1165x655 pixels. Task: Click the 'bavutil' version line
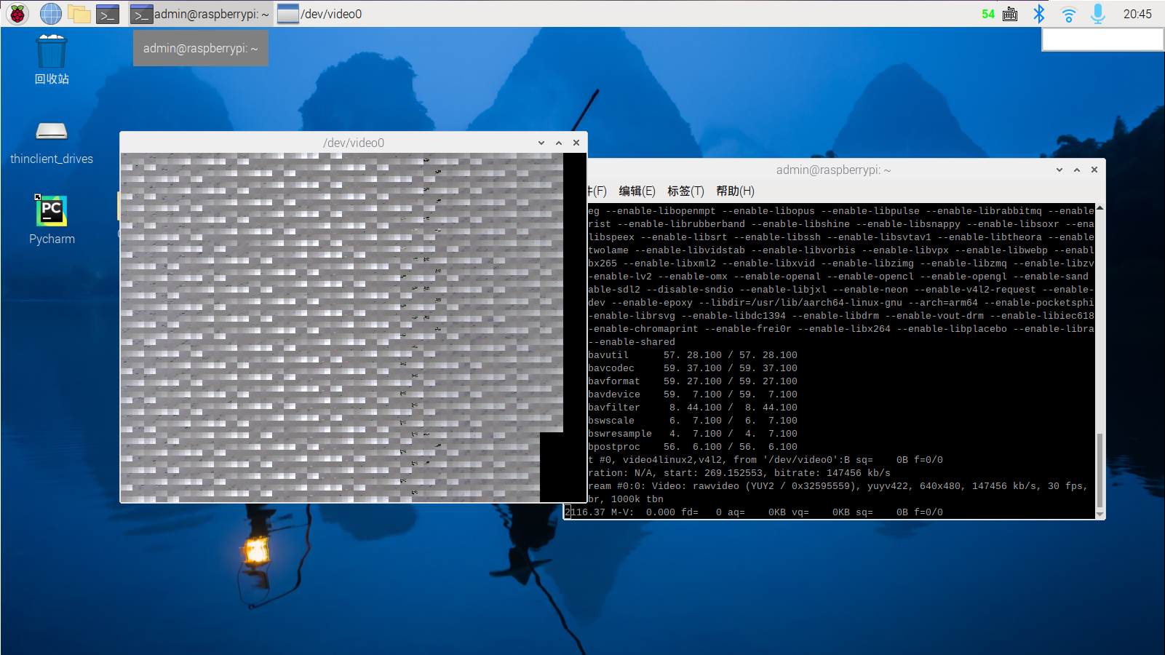point(693,355)
